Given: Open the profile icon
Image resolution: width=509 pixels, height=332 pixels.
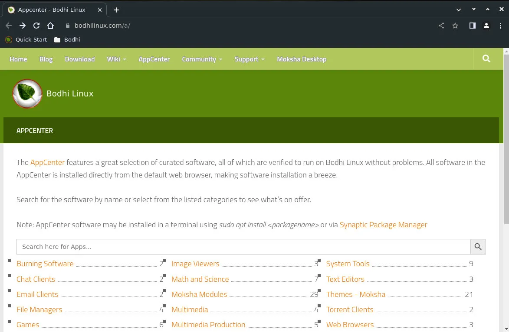Looking at the screenshot, I should point(486,26).
